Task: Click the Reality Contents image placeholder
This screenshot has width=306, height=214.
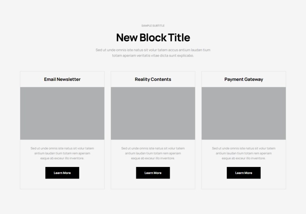Action: click(153, 114)
